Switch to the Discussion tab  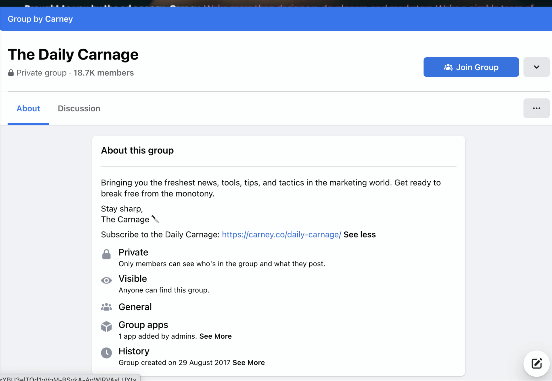(x=79, y=108)
